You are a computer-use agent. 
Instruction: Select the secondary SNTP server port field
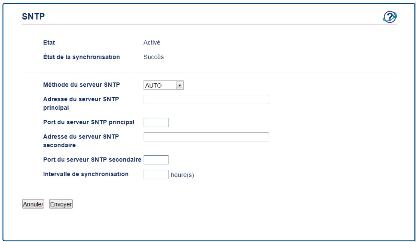coord(156,160)
